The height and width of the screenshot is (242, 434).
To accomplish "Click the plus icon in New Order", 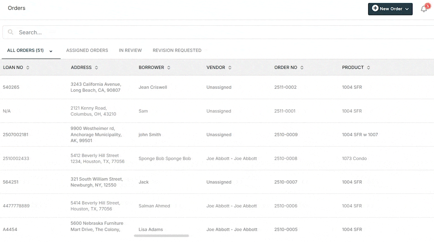I will pyautogui.click(x=375, y=8).
